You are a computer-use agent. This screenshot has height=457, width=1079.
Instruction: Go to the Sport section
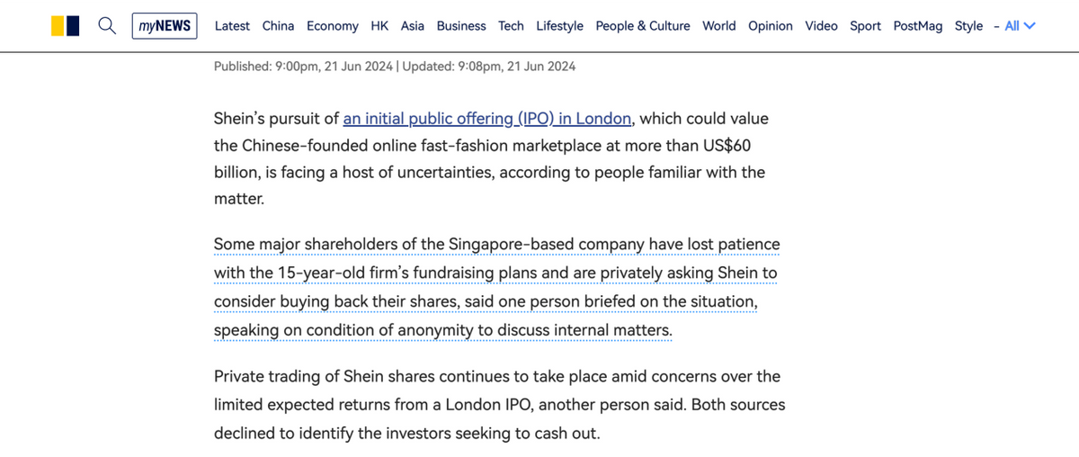pyautogui.click(x=865, y=26)
